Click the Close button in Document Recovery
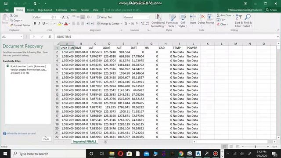 click(x=46, y=139)
